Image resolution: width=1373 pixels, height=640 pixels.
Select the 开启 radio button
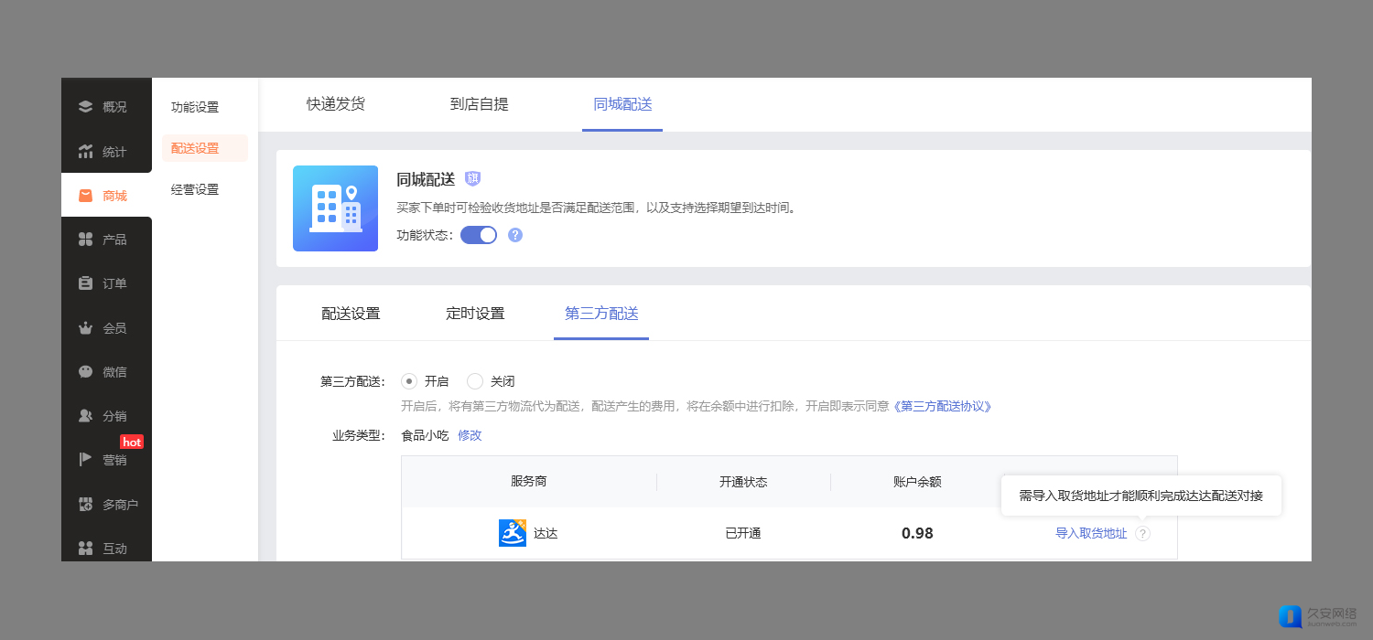409,381
